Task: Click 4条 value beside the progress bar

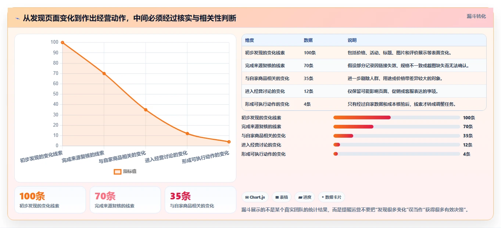Action: (x=467, y=154)
